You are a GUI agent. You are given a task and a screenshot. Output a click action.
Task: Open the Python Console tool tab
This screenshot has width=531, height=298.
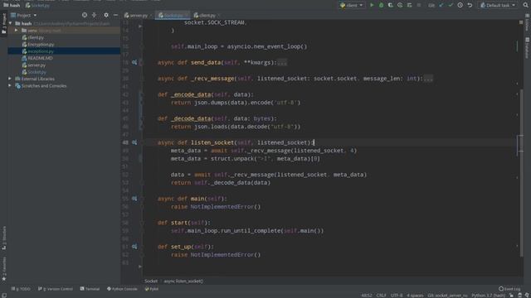tap(122, 289)
